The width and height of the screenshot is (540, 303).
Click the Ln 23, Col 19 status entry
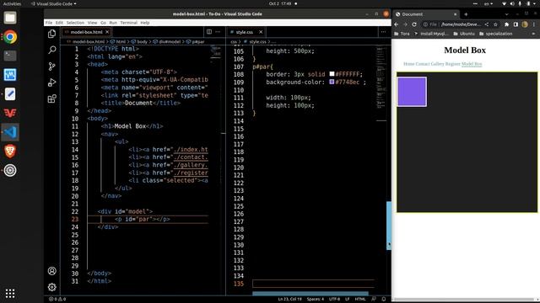289,299
